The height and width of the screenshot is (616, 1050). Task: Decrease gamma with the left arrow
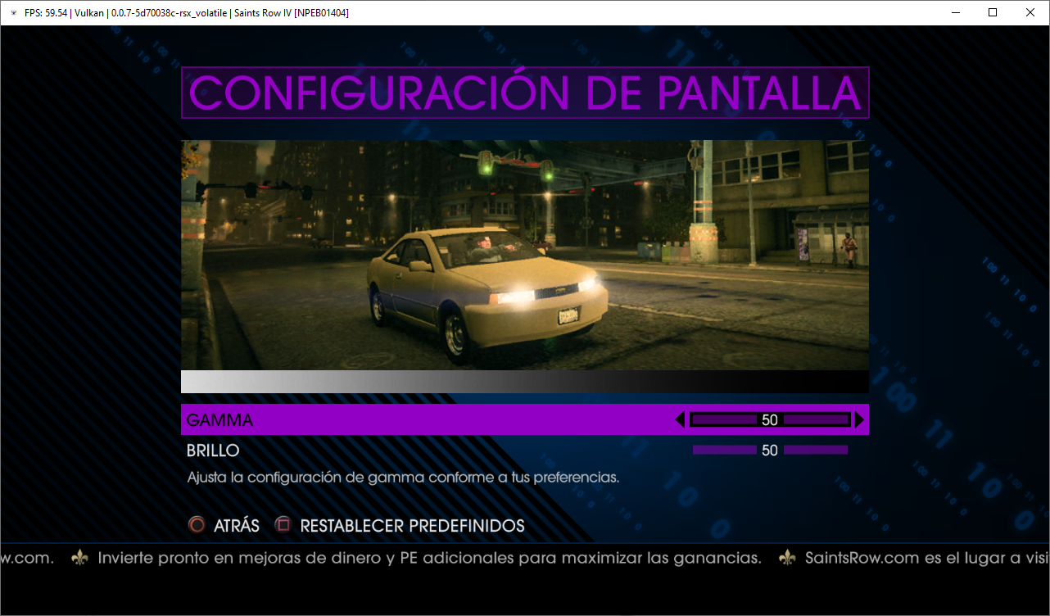pyautogui.click(x=680, y=419)
